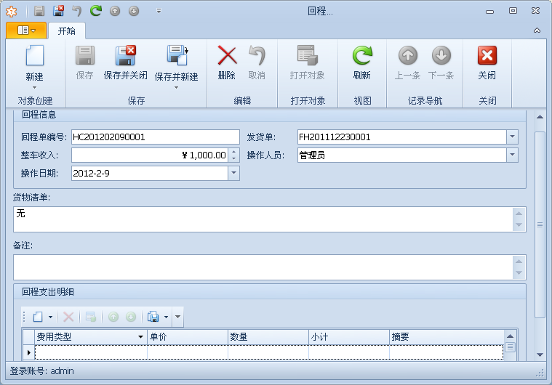The image size is (552, 385).
Task: Expand the New (新建) button dropdown arrow
Action: coord(34,87)
